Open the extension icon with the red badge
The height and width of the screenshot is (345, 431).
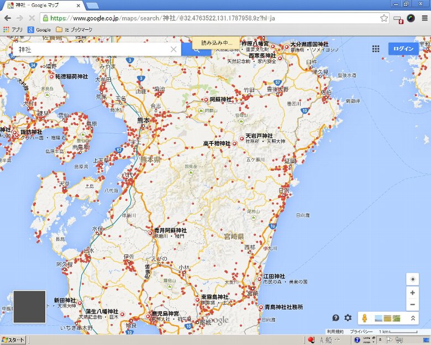click(x=398, y=19)
